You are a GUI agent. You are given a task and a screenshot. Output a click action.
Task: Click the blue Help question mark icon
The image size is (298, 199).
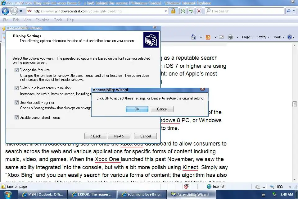click(290, 37)
